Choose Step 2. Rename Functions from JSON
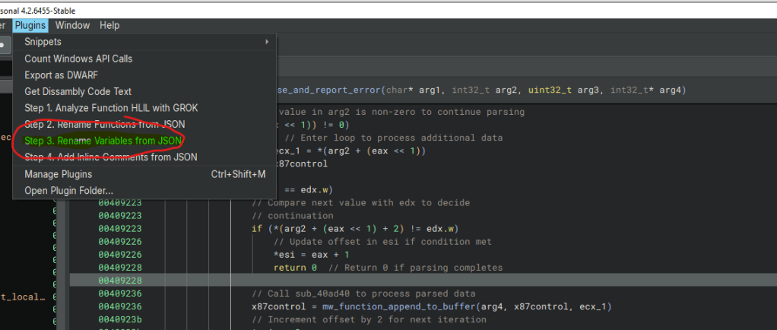Viewport: 777px width, 330px height. [104, 124]
